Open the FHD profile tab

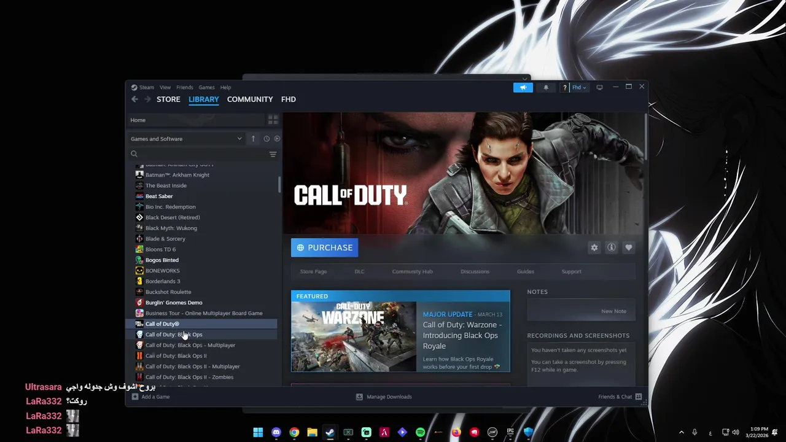[288, 99]
